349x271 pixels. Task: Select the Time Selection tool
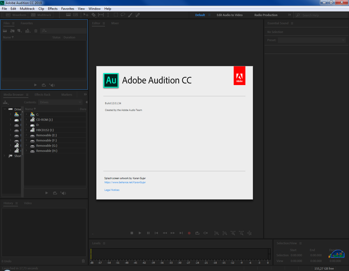(x=108, y=15)
